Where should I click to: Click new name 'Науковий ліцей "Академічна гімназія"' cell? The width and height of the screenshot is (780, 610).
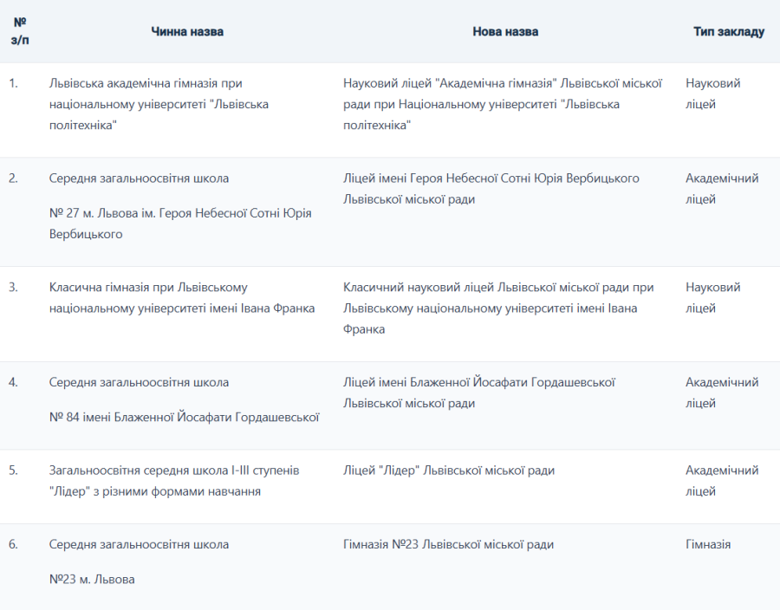click(x=503, y=104)
